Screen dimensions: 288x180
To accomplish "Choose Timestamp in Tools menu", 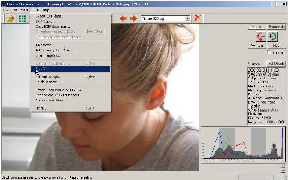I will (x=70, y=45).
